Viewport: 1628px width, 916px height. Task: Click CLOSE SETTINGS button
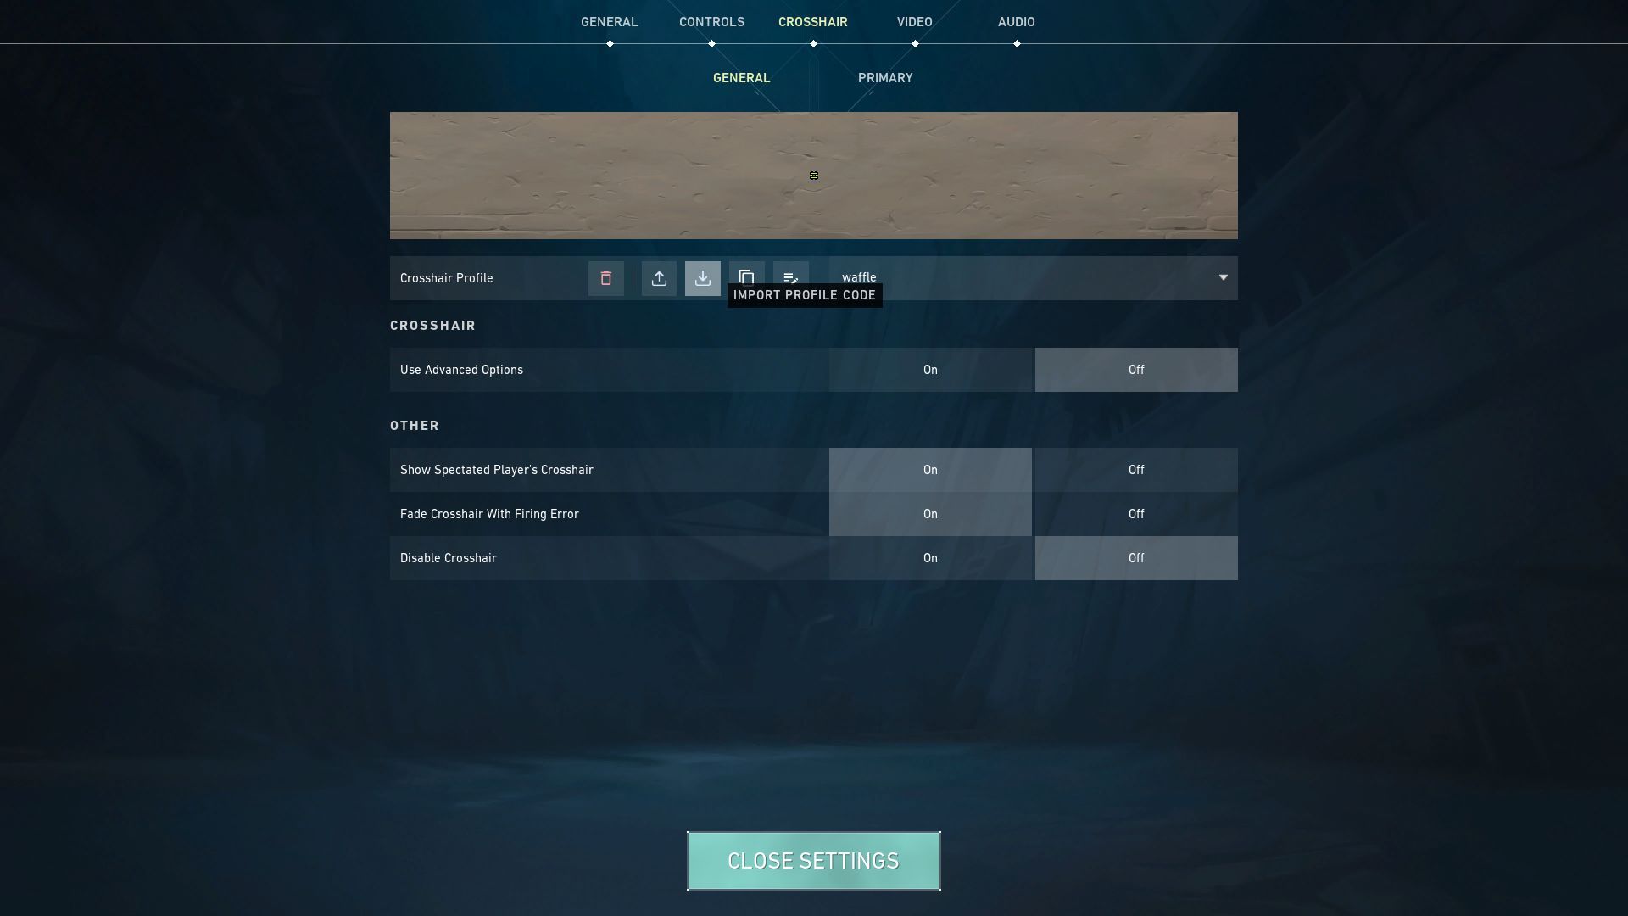(x=813, y=860)
